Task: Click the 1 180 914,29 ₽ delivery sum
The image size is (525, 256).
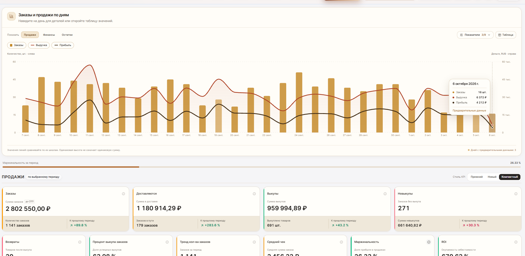Action: [x=159, y=208]
